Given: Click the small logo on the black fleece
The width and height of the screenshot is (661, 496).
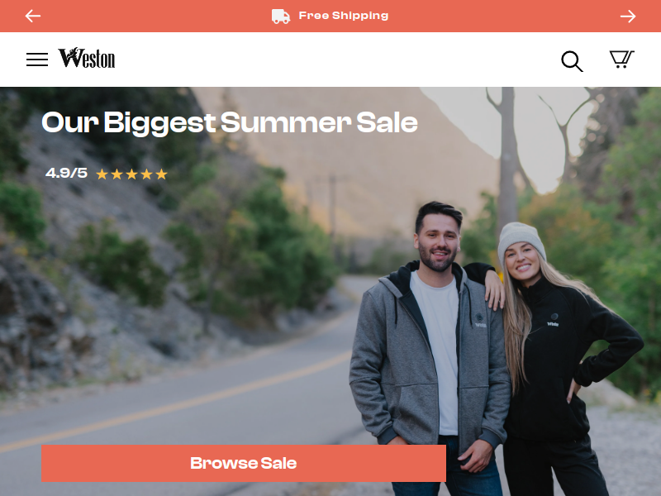Looking at the screenshot, I should click(x=553, y=320).
